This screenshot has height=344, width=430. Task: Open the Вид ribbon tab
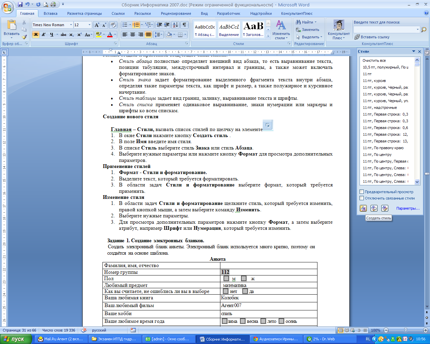point(204,13)
